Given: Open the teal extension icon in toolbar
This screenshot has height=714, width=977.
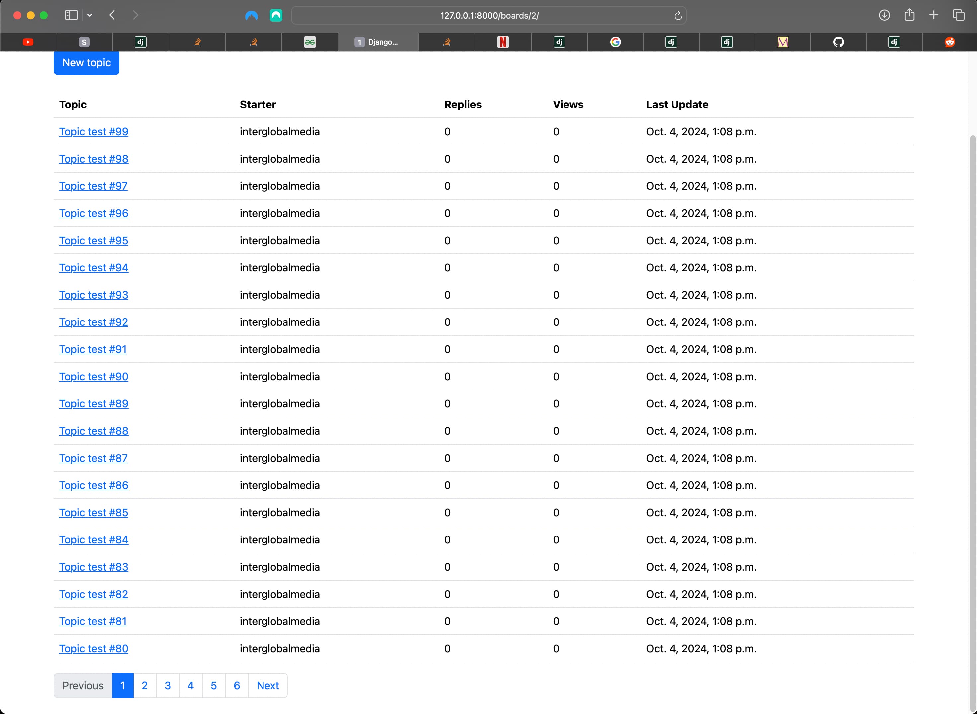Looking at the screenshot, I should point(276,16).
